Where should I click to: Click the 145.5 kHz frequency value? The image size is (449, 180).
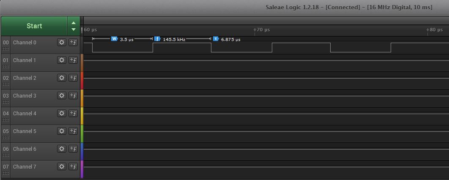click(174, 39)
